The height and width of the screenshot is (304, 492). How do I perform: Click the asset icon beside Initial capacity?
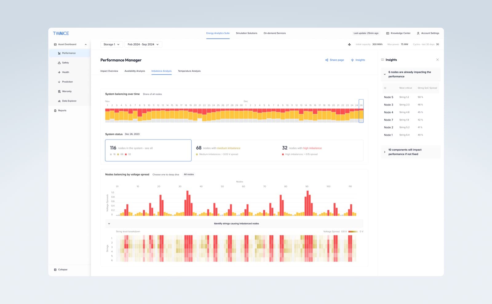(x=349, y=44)
